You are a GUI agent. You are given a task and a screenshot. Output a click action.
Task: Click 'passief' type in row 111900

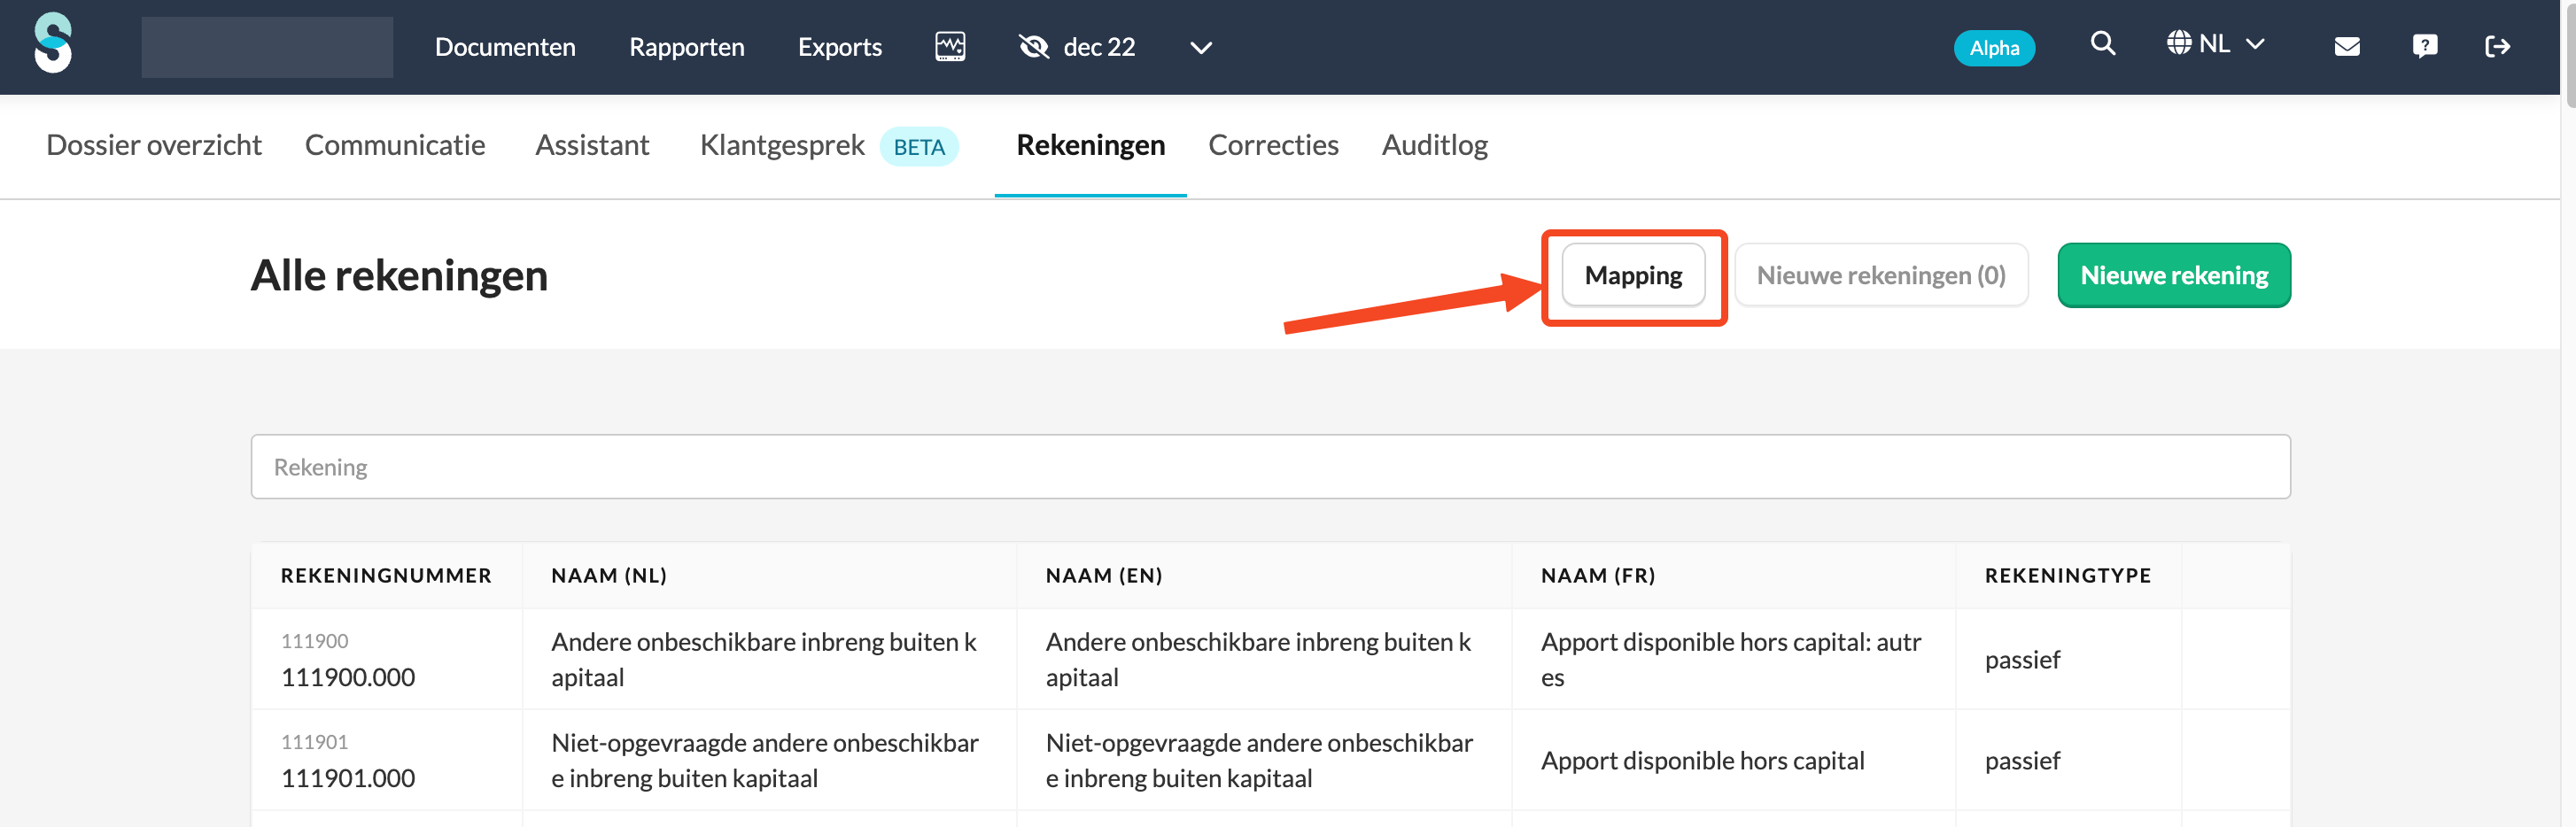2022,660
